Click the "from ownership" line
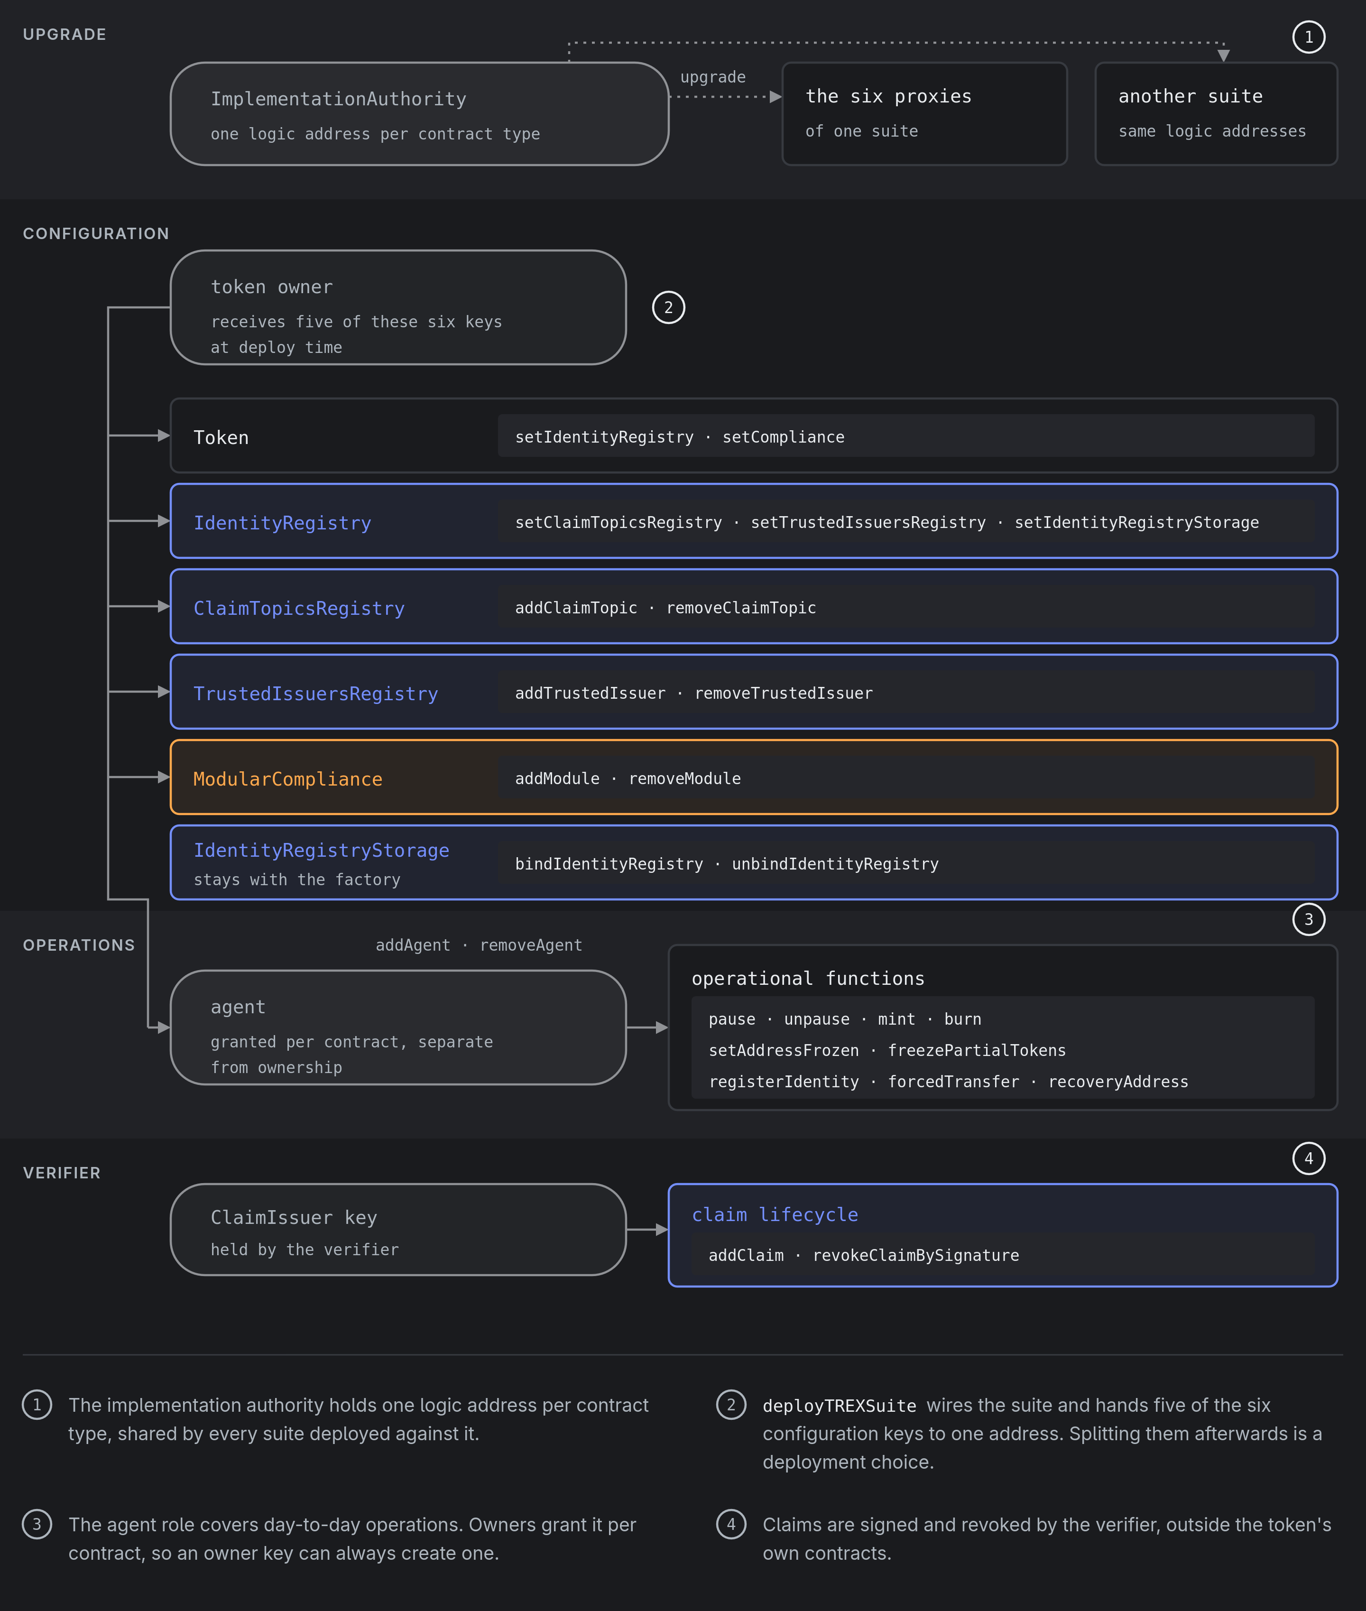1366x1611 pixels. pyautogui.click(x=277, y=1067)
